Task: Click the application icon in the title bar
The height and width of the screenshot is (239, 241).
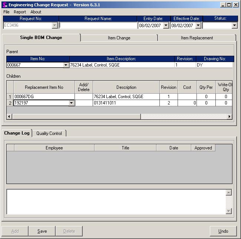Action: (x=4, y=5)
